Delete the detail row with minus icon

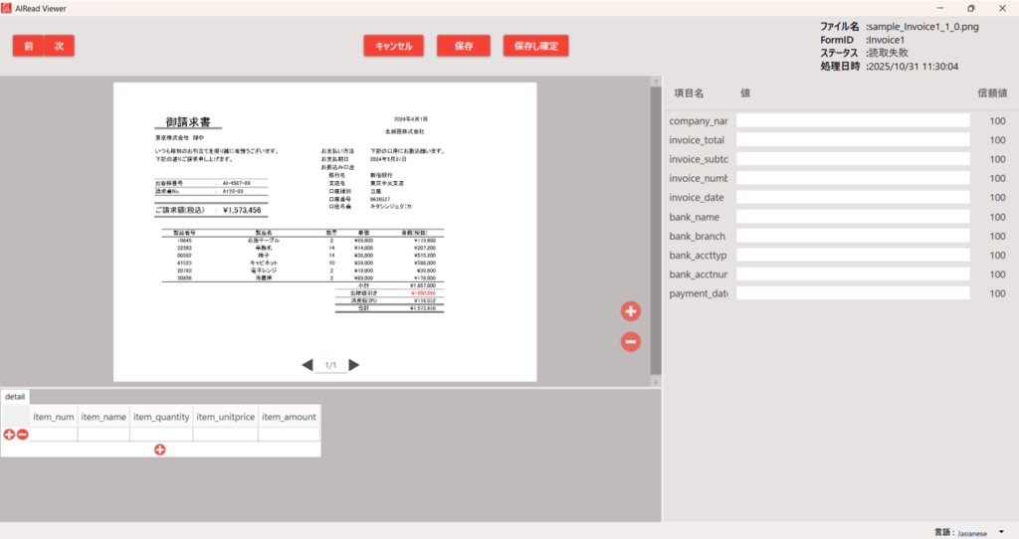22,435
